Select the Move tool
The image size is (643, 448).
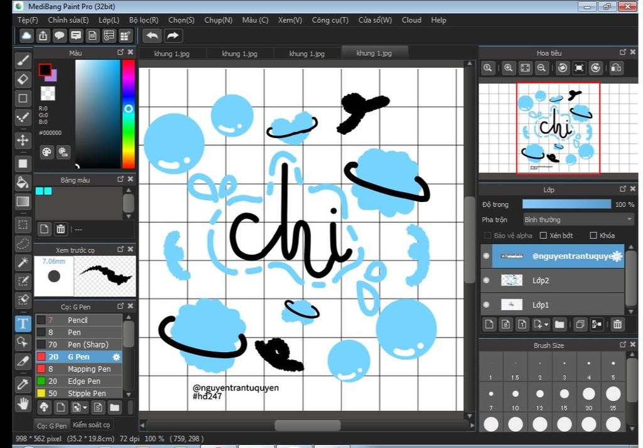[23, 140]
